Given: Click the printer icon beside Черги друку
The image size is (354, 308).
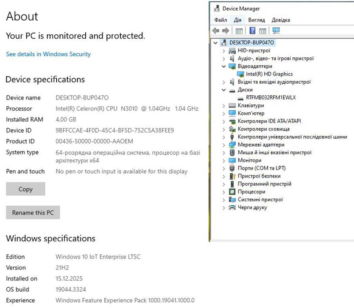Looking at the screenshot, I should [x=232, y=208].
